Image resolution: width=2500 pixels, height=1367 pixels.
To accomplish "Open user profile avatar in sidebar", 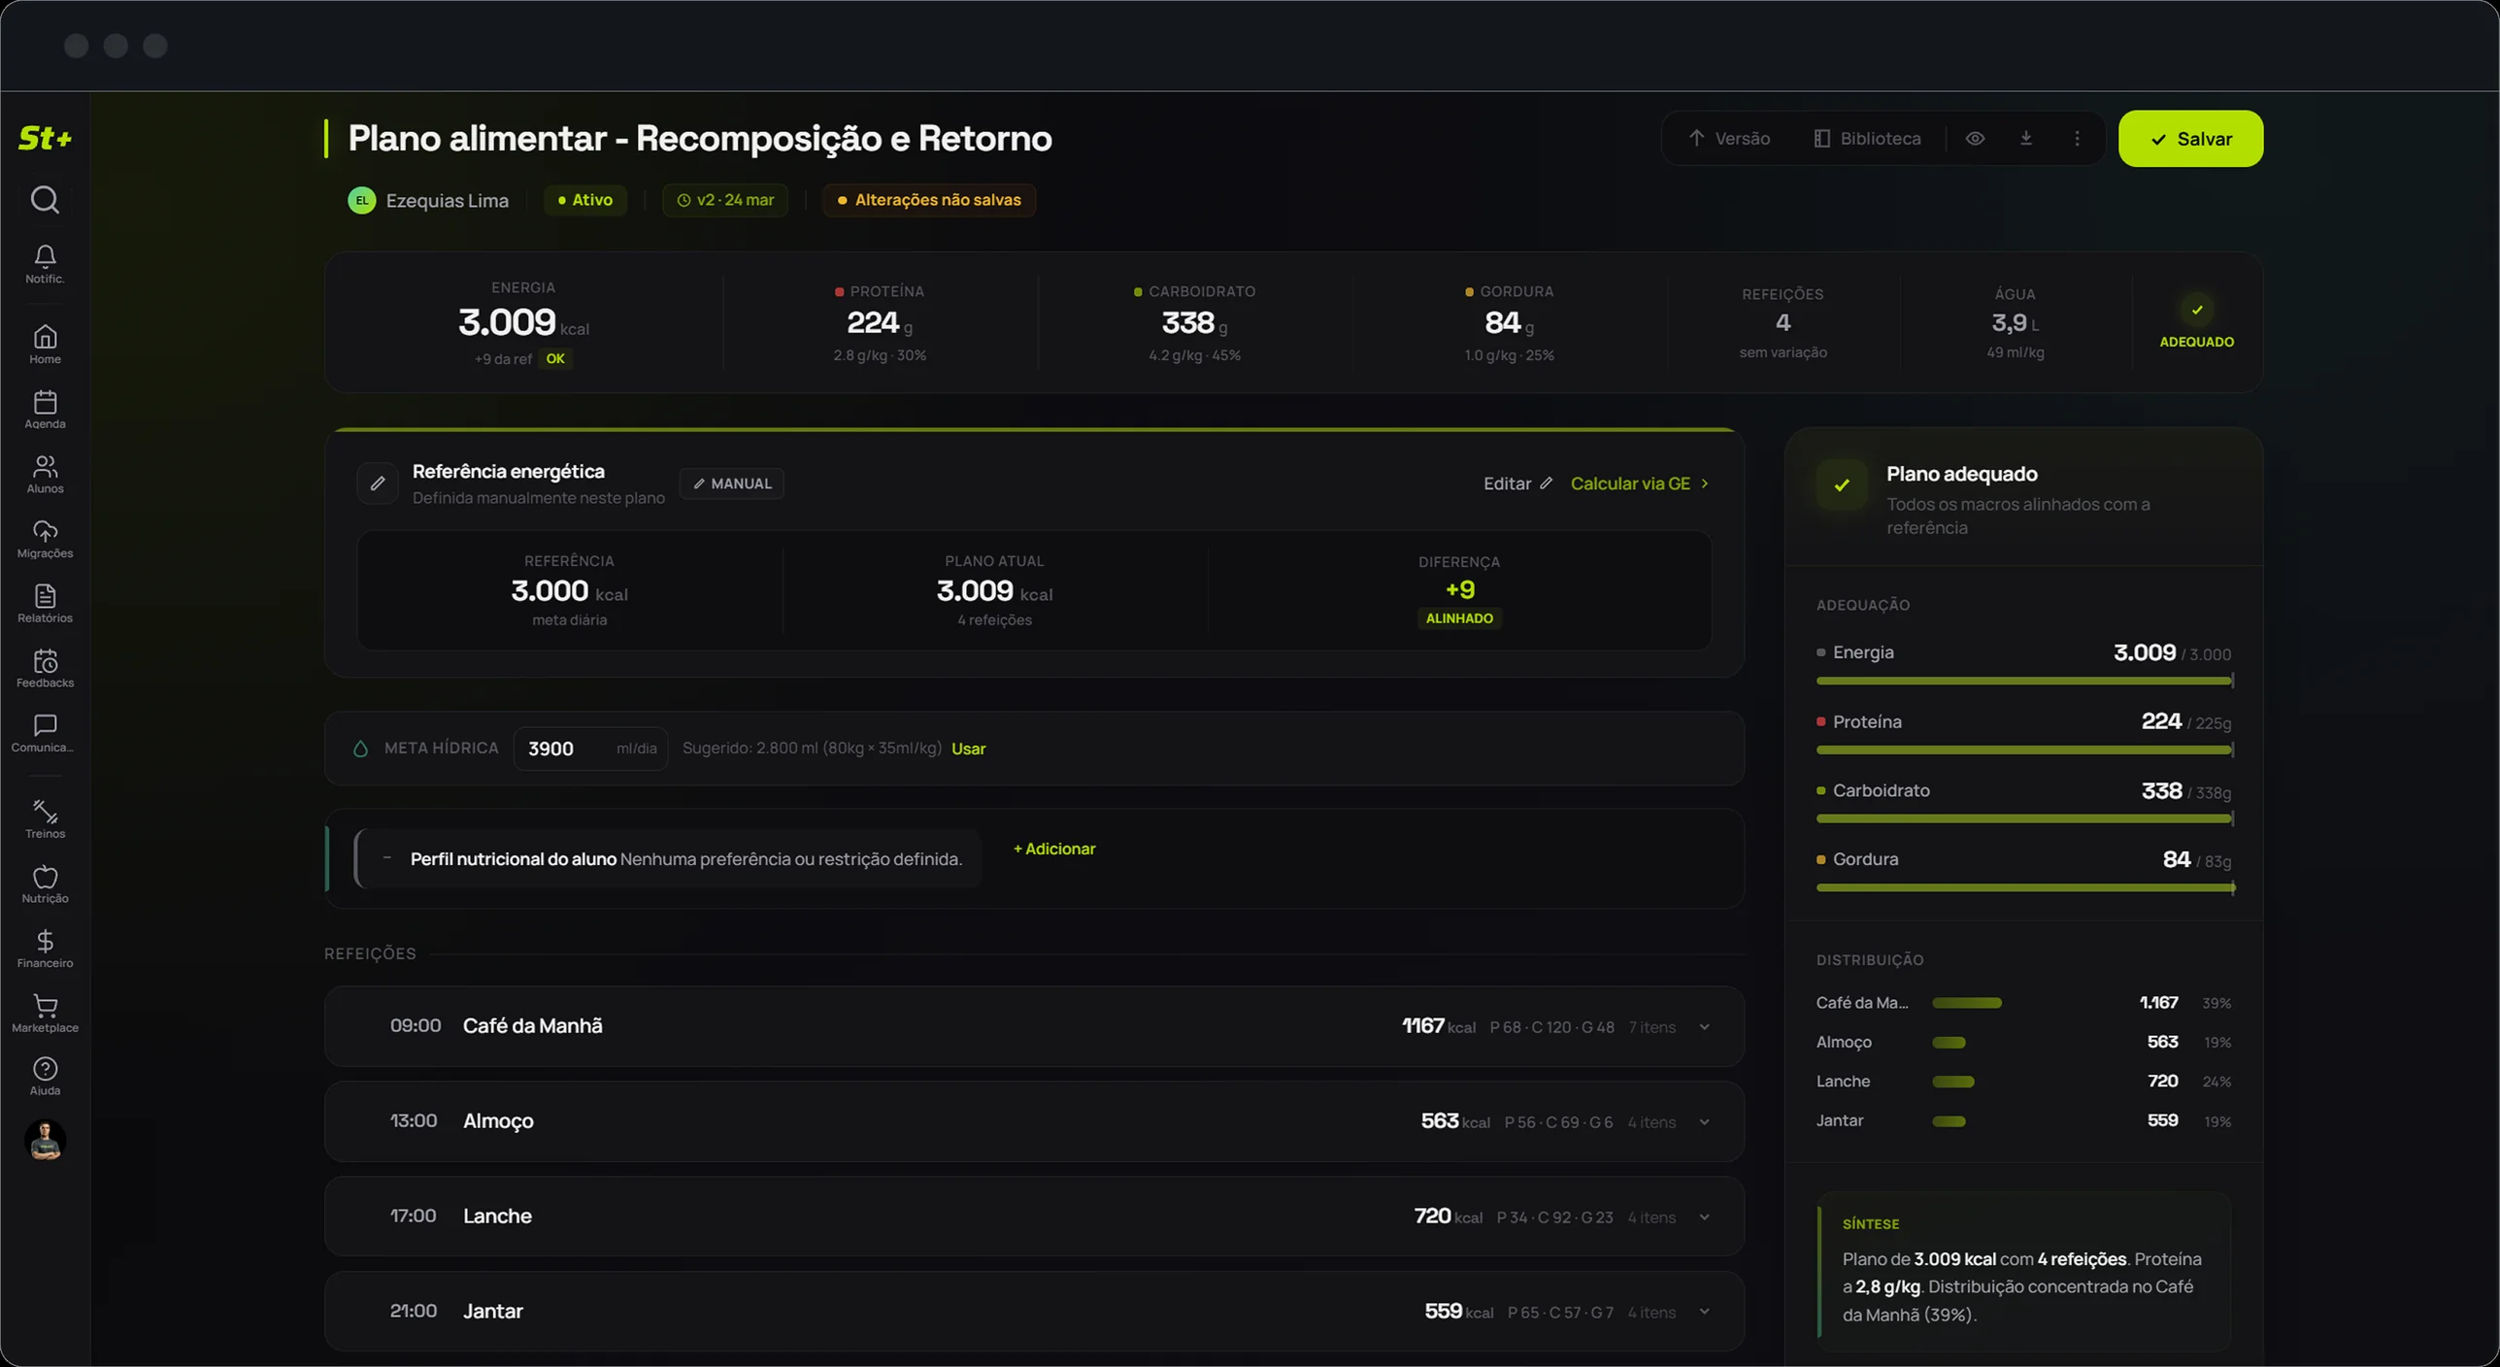I will point(45,1140).
